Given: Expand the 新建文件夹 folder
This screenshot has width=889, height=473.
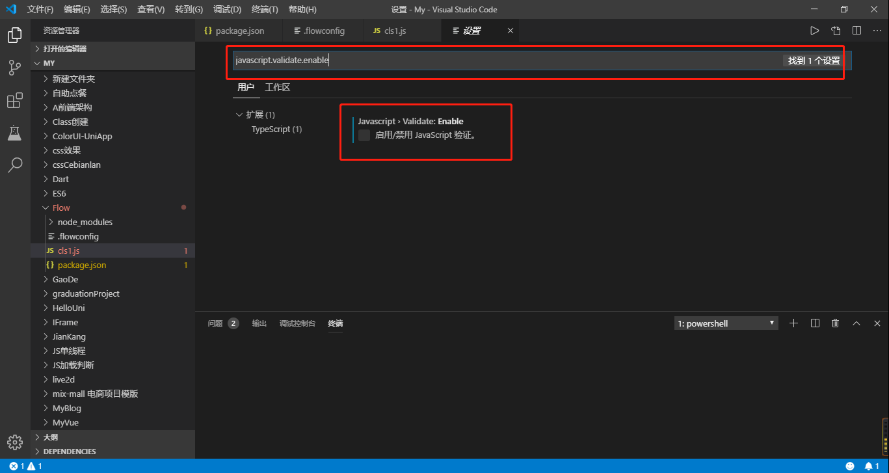Looking at the screenshot, I should 113,79.
